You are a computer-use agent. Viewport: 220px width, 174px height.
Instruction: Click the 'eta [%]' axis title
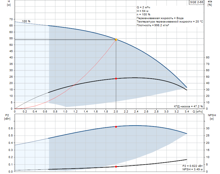[x=210, y=3]
